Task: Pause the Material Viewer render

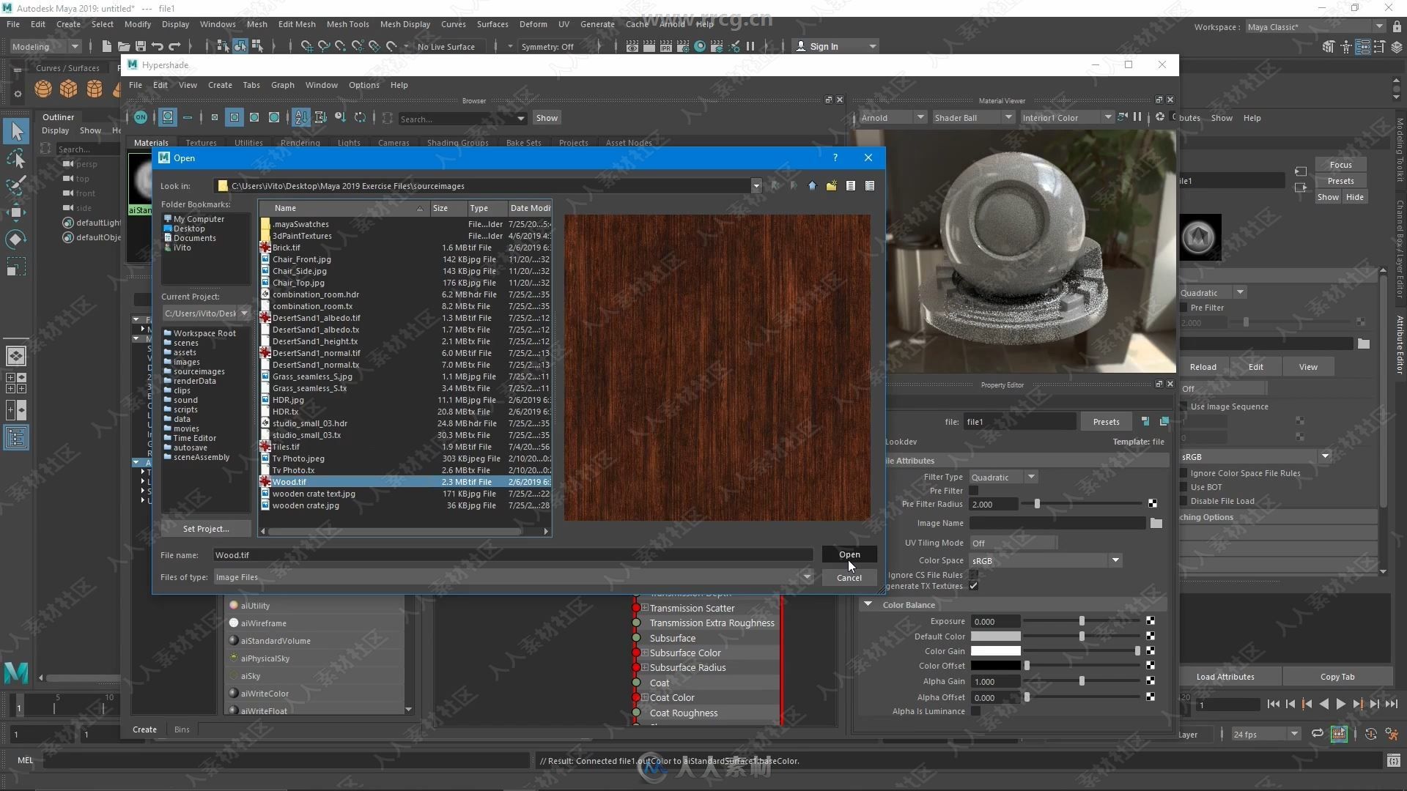Action: [1137, 117]
